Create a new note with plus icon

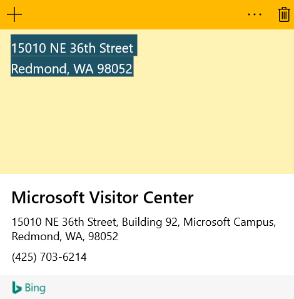click(x=14, y=14)
